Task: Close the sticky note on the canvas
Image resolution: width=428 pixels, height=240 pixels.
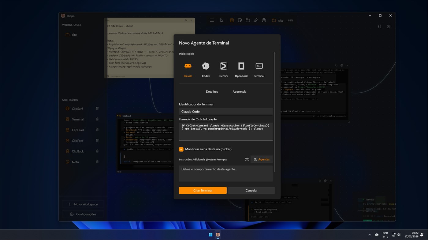Action: pyautogui.click(x=192, y=20)
